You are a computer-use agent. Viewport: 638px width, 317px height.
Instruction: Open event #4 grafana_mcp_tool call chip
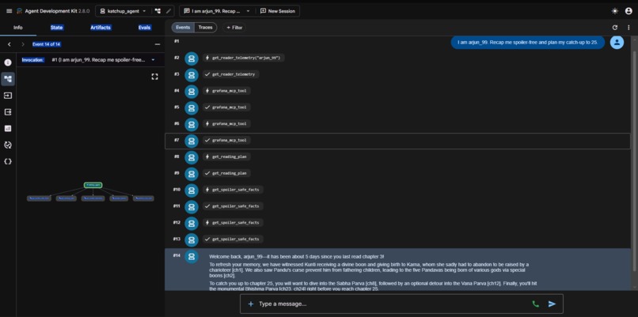pyautogui.click(x=226, y=91)
